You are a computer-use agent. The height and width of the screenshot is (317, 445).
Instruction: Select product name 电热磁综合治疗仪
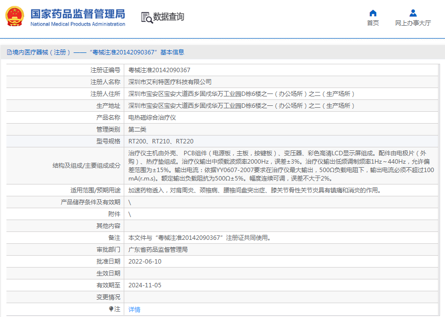[x=152, y=117]
